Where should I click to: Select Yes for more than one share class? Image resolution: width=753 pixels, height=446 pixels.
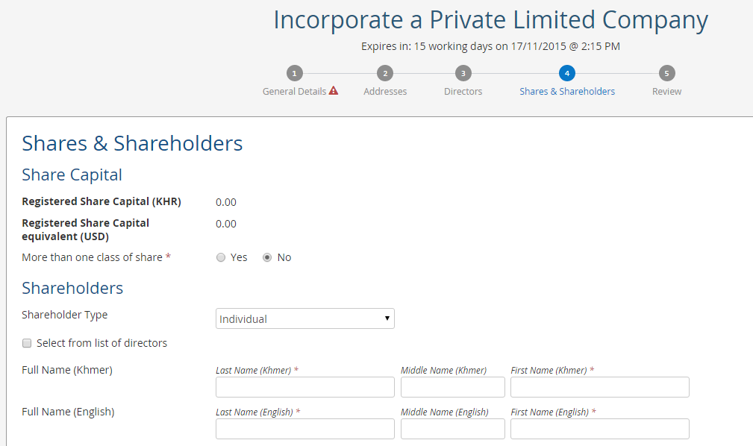point(220,257)
